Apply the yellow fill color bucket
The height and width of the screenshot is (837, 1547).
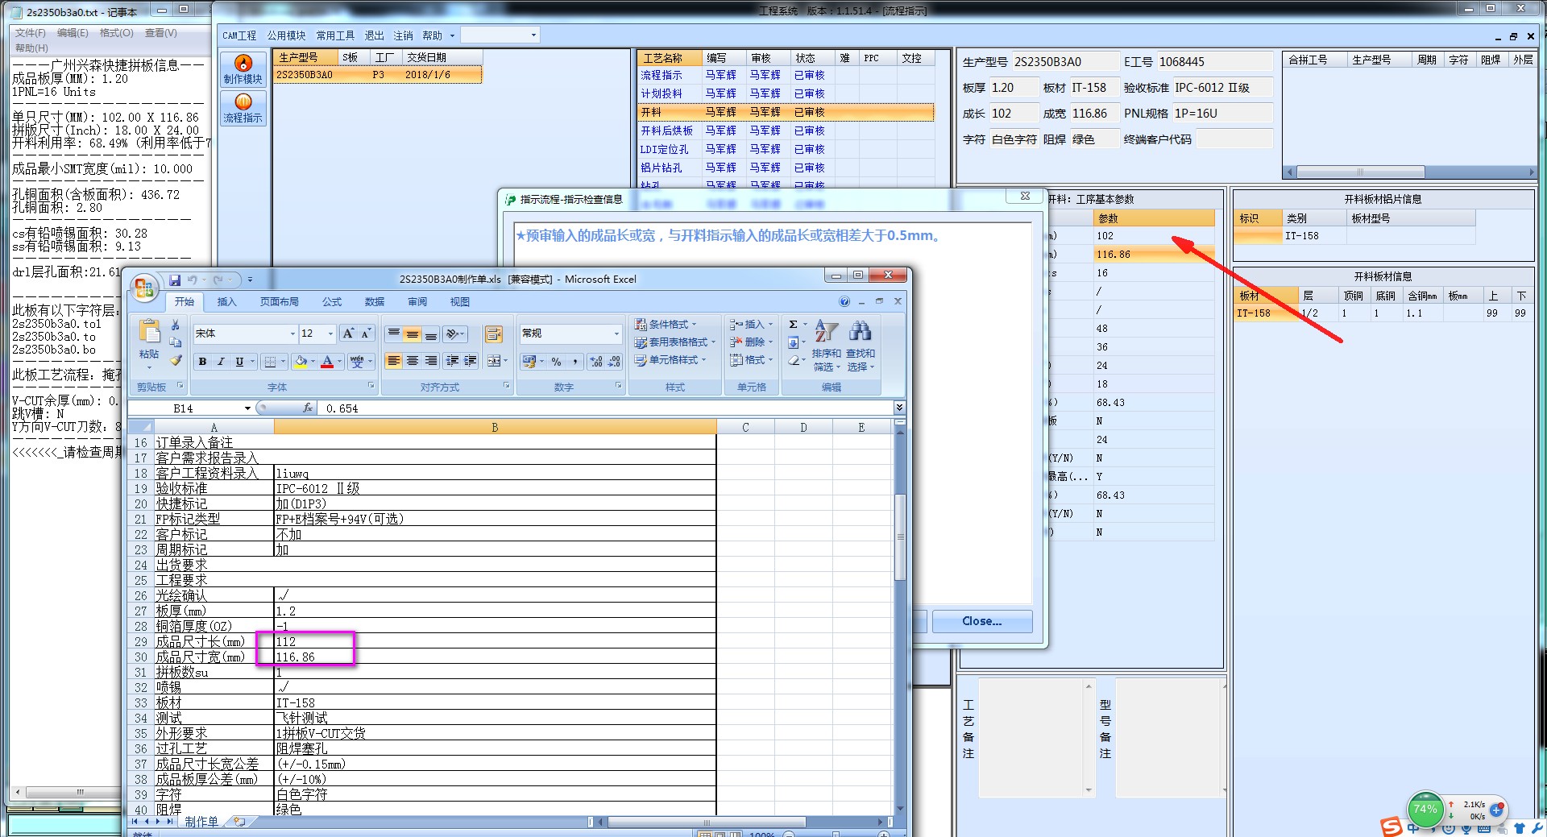pos(301,362)
